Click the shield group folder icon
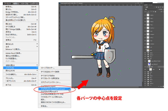This screenshot has height=111, width=168. [x=148, y=53]
